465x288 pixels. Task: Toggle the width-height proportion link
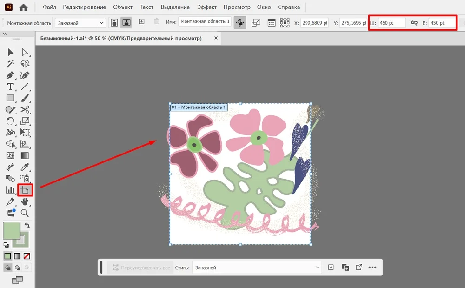(x=414, y=23)
